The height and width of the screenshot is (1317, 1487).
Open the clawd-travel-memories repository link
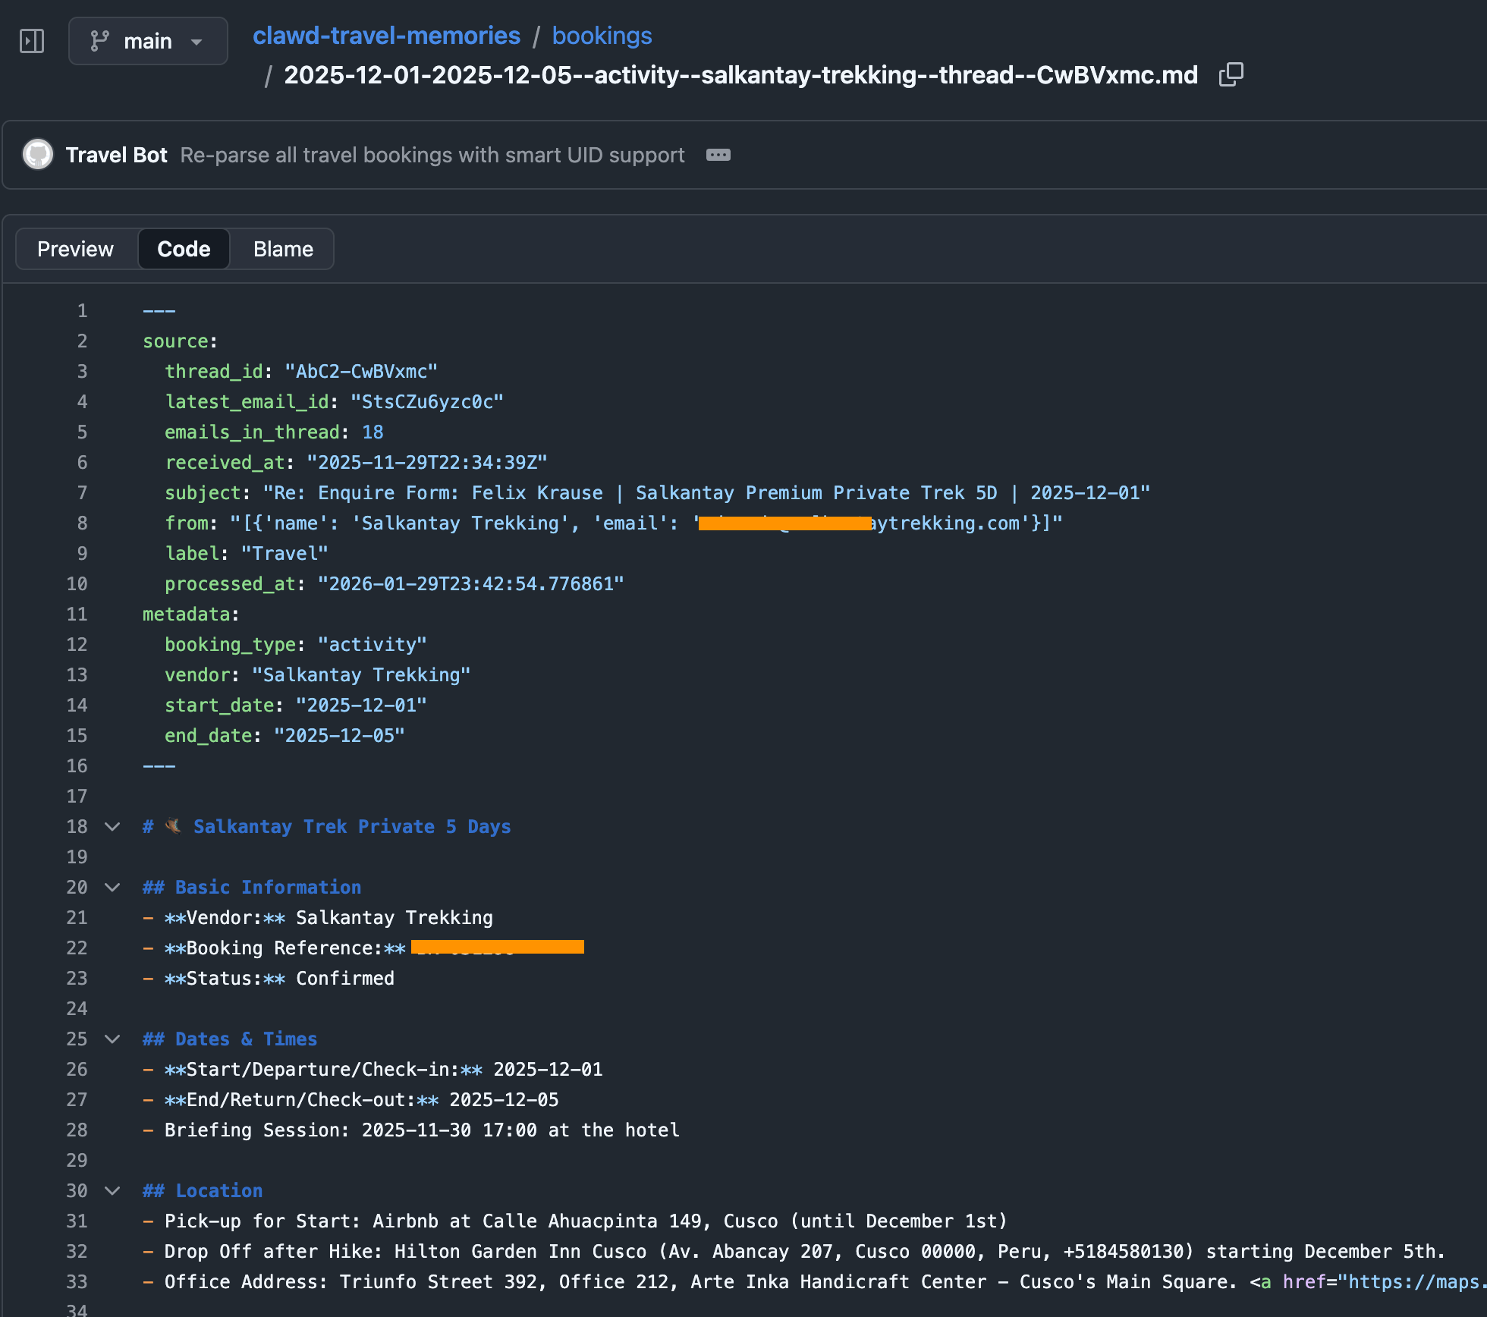386,36
